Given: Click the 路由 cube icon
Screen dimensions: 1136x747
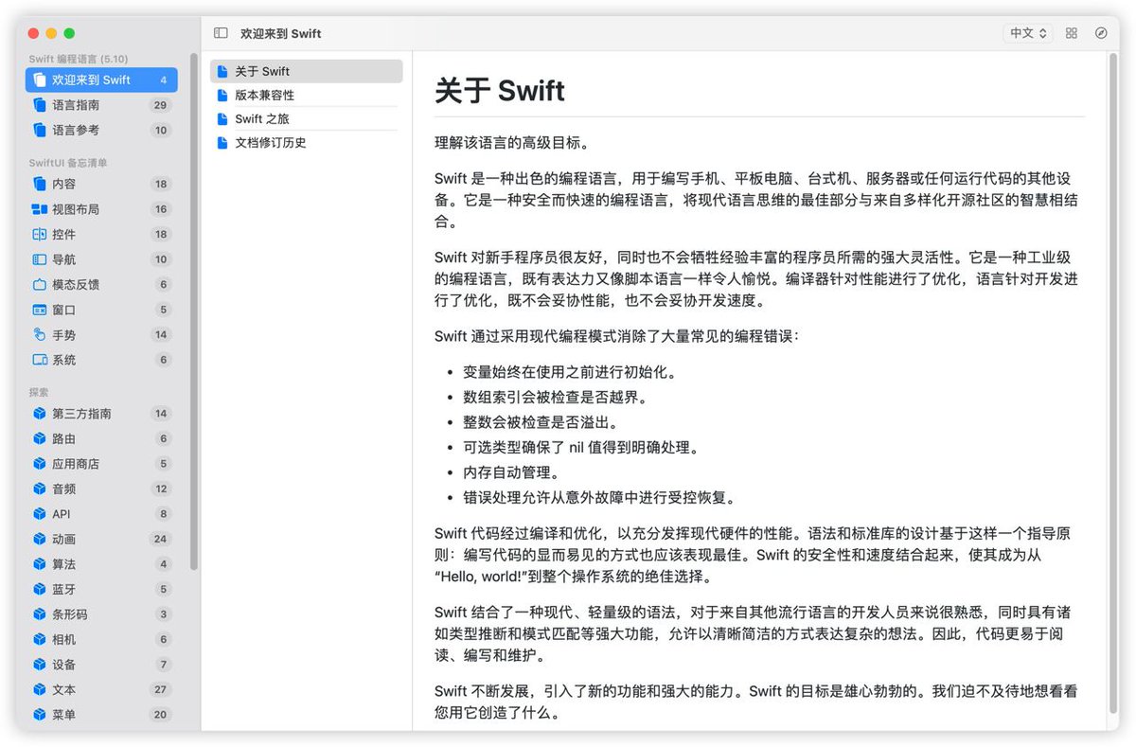Looking at the screenshot, I should [39, 439].
